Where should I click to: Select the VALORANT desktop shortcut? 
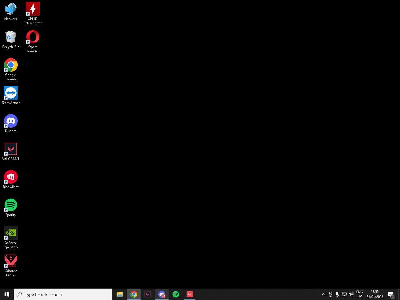pos(11,152)
